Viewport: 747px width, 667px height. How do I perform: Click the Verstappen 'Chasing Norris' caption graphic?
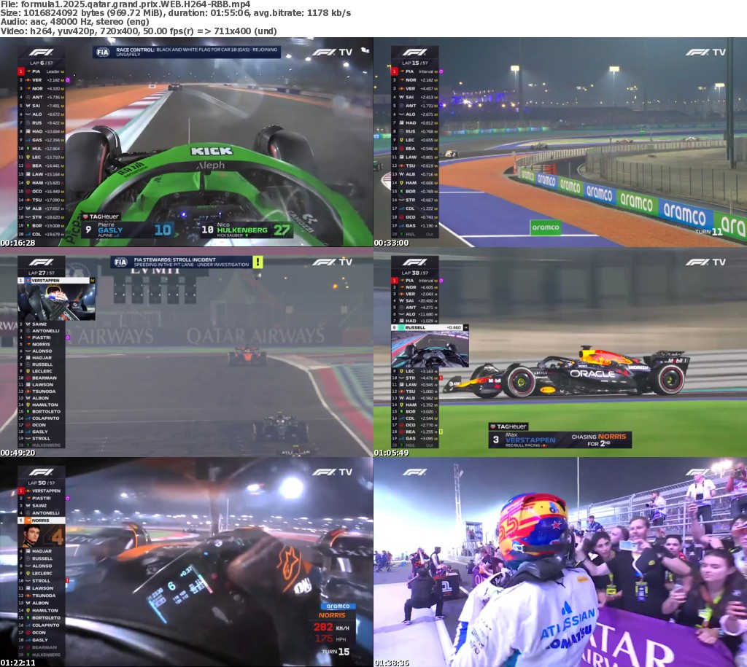(560, 439)
